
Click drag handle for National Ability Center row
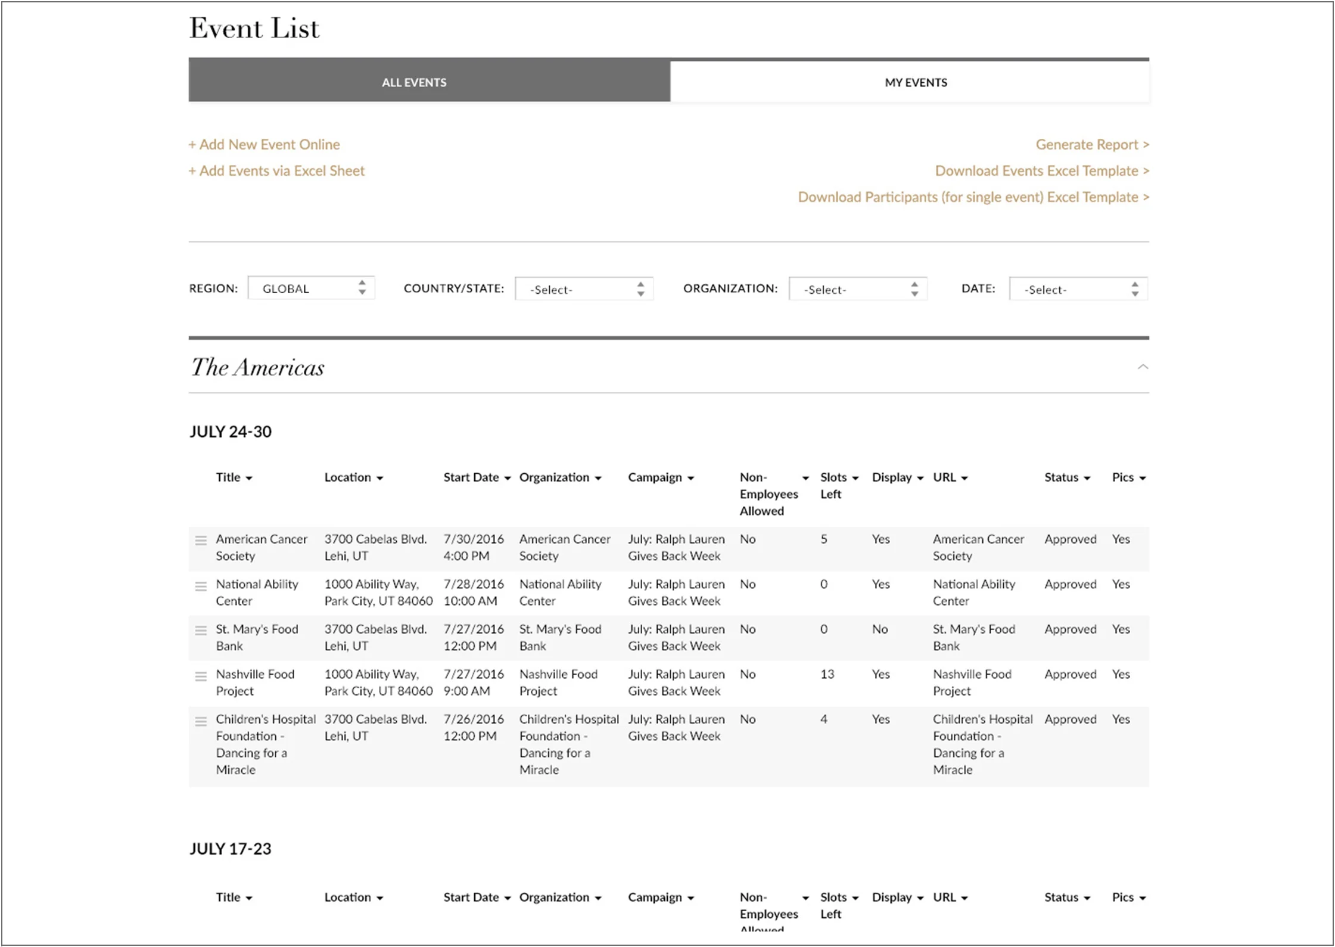tap(201, 586)
